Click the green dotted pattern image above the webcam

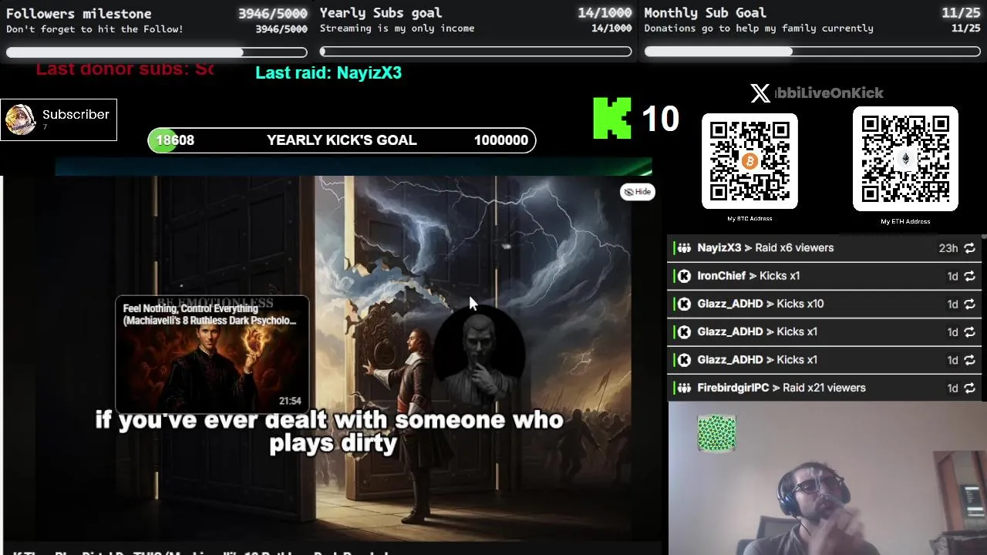[x=716, y=433]
